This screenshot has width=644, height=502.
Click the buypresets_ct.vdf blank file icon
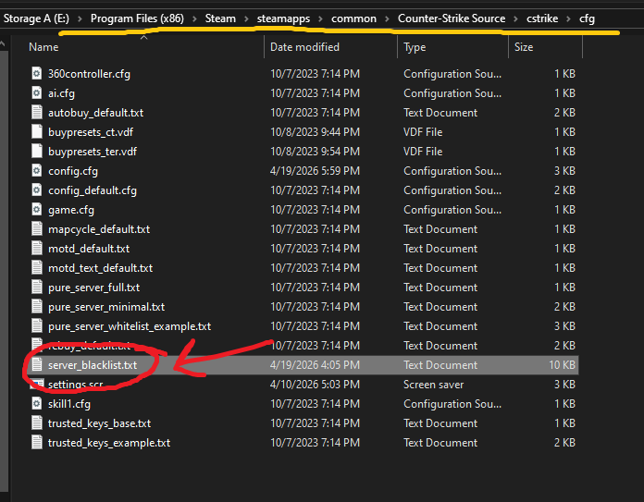[37, 132]
